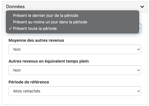Click "Non" value under Moyenne des autres revenus
The width and height of the screenshot is (149, 106).
point(17,49)
